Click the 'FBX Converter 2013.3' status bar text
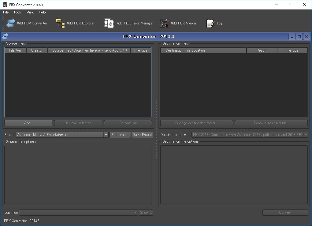Screen dimensions: 312x226 point(22,221)
